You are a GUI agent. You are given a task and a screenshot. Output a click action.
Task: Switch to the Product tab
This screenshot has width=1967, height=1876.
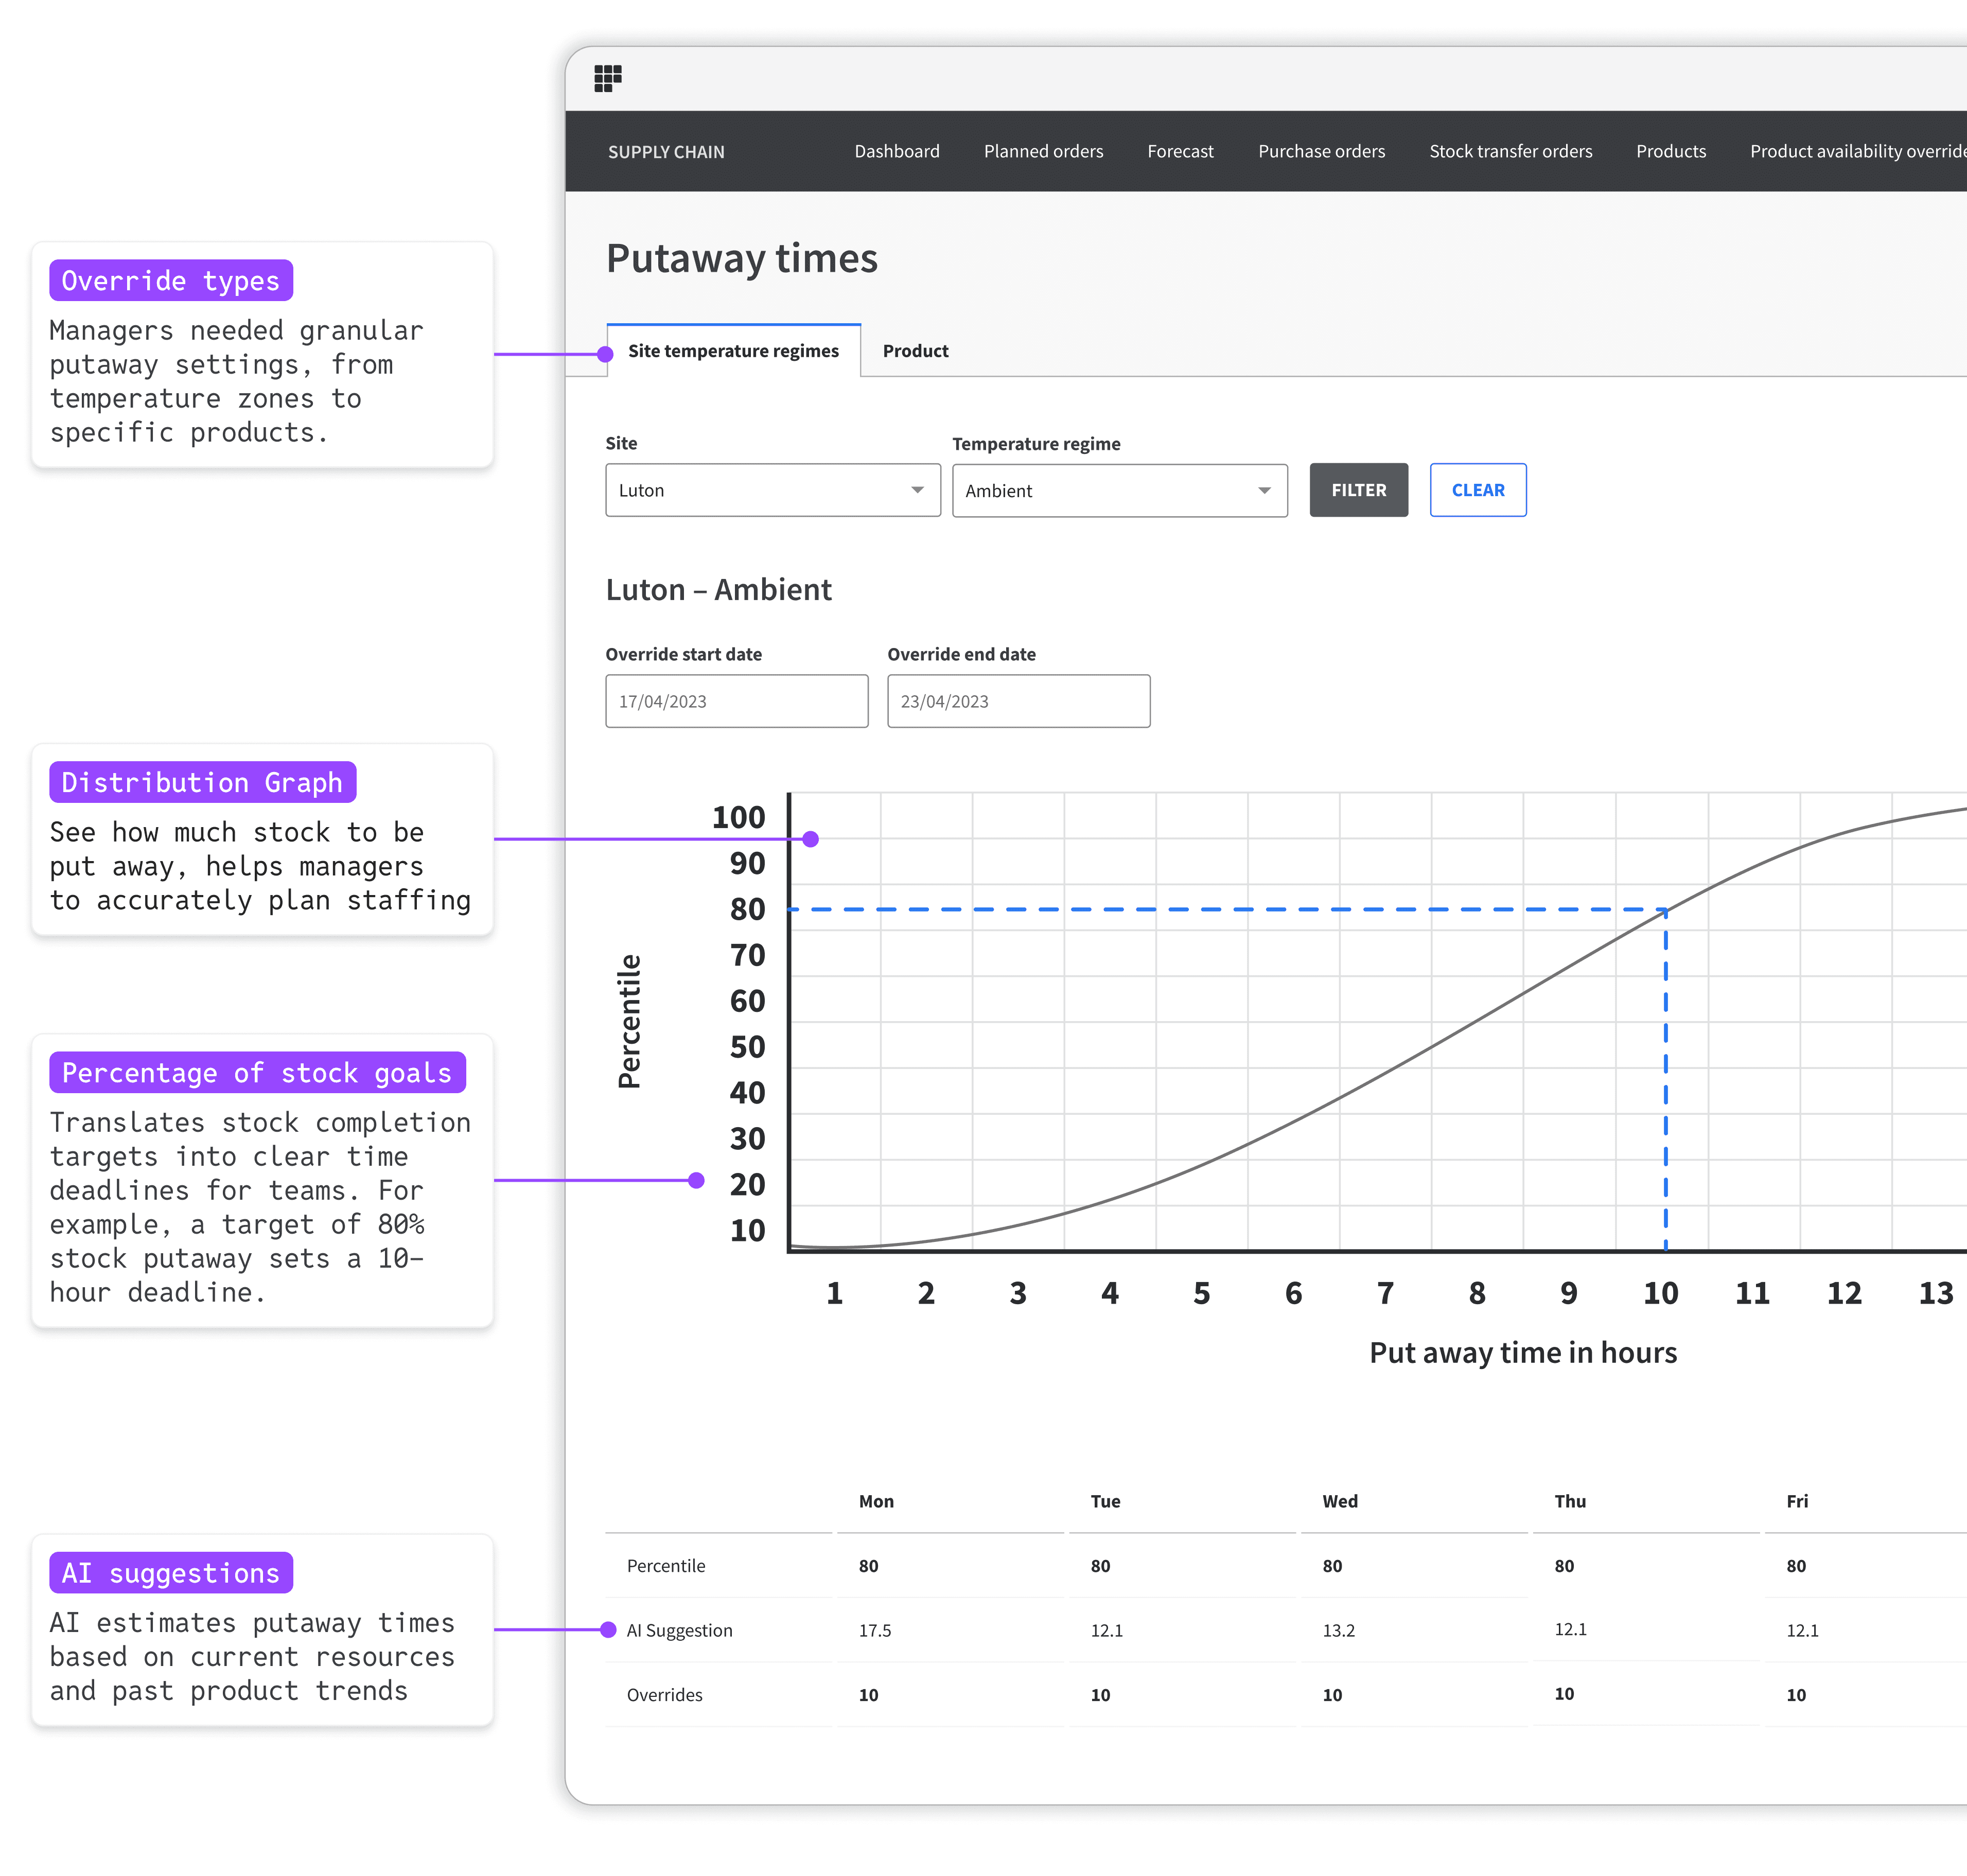[x=915, y=351]
